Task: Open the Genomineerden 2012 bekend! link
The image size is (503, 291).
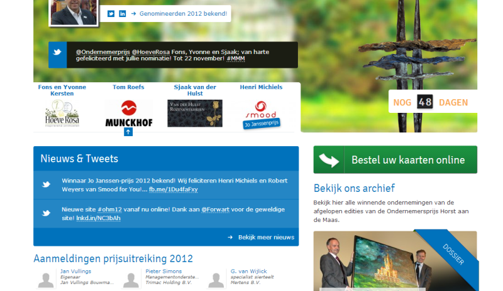Action: tap(182, 13)
